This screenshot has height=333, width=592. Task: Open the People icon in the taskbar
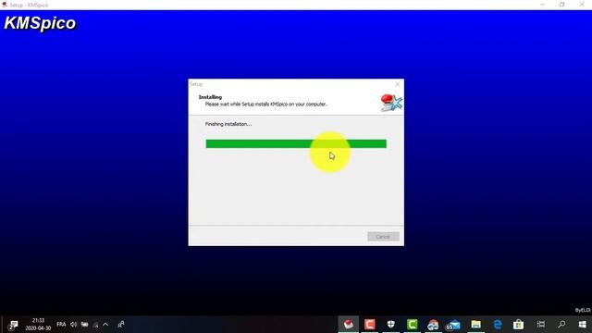click(x=121, y=325)
